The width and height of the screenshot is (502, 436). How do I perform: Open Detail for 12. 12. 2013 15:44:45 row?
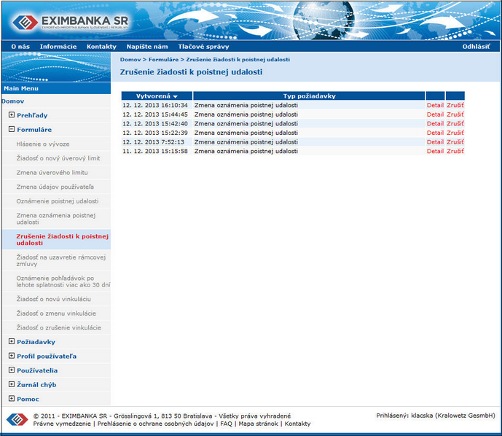pos(435,114)
